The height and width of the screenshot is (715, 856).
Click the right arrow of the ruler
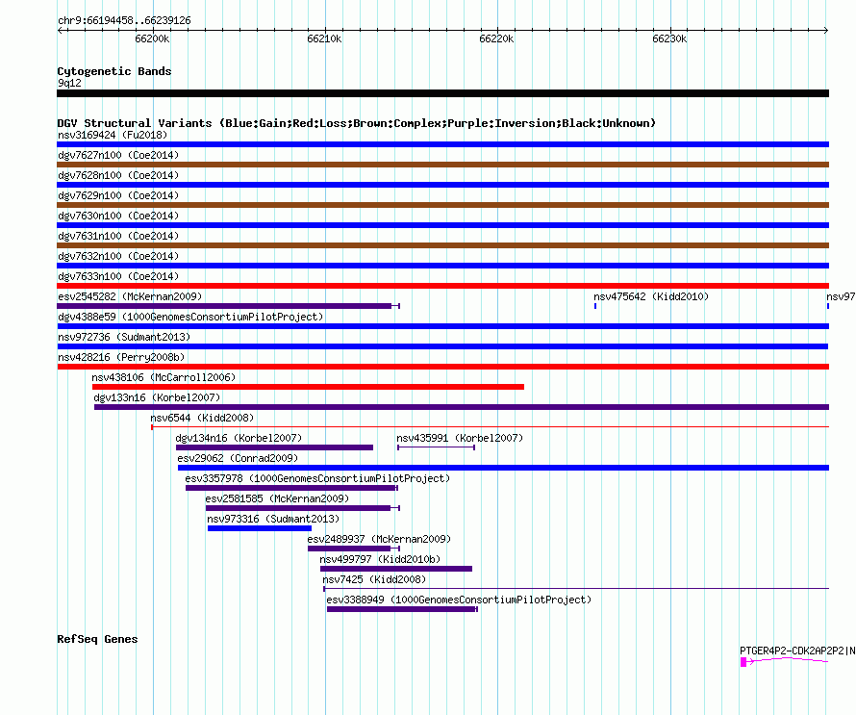click(825, 31)
